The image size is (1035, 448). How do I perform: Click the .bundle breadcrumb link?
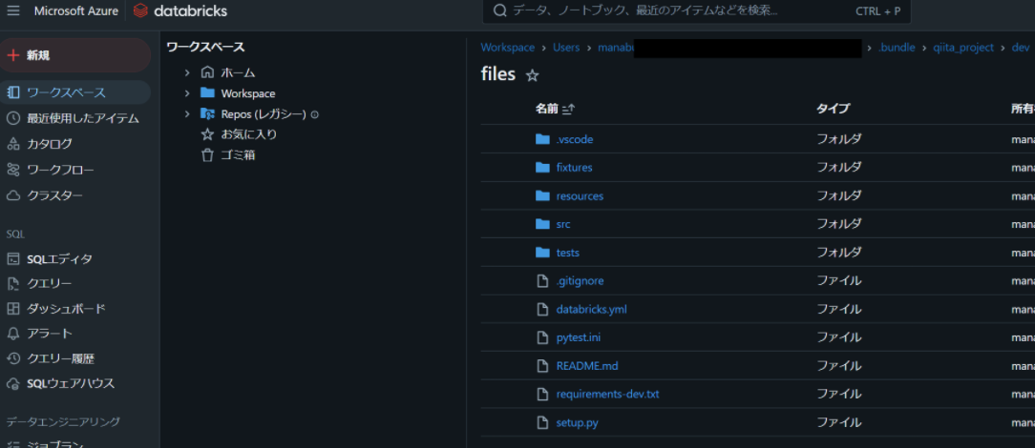click(897, 48)
